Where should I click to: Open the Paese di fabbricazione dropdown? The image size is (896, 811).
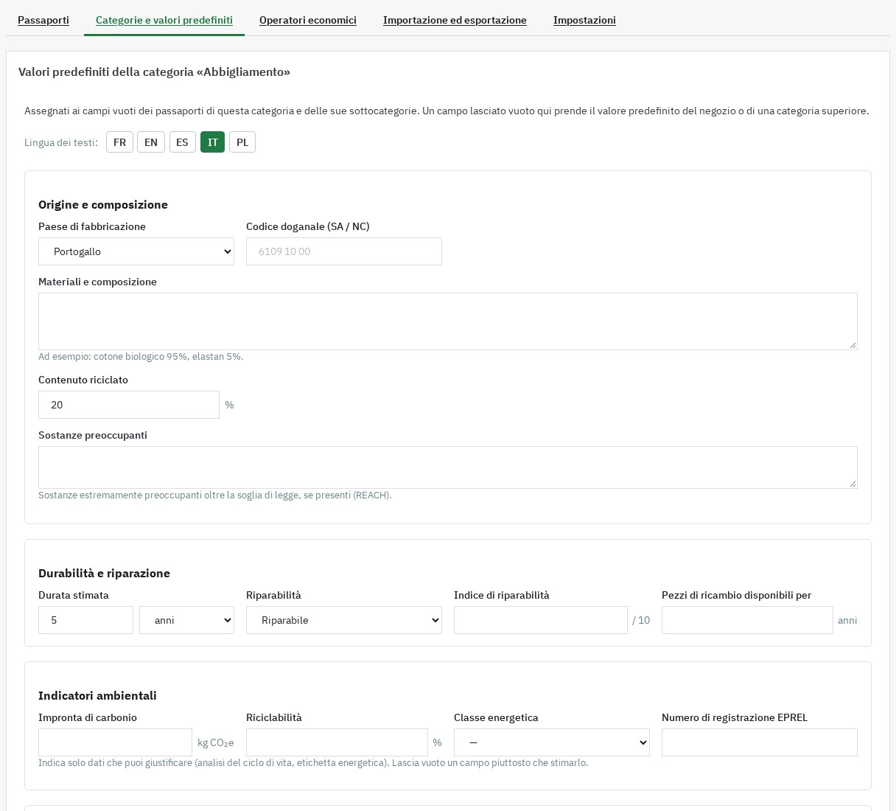[136, 251]
